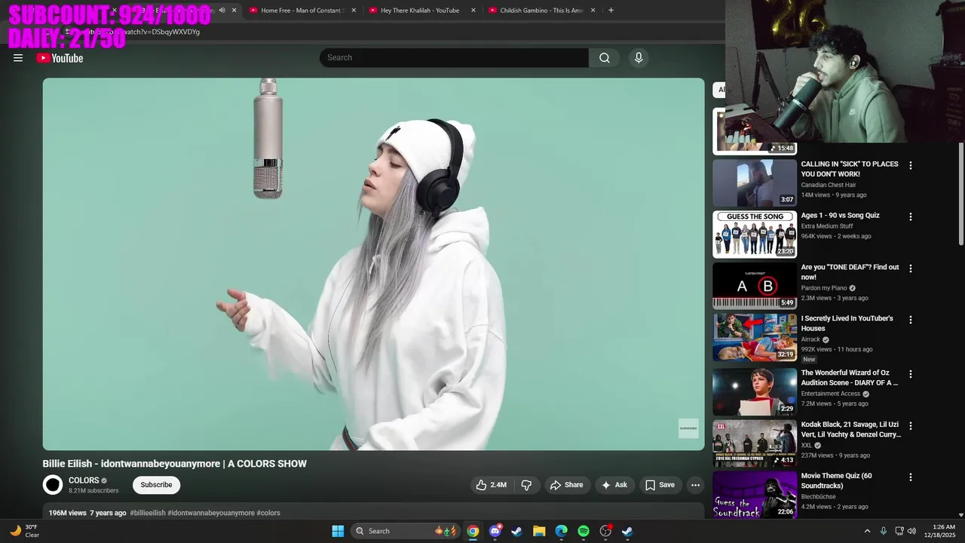Open GUESS THE SONG quiz thumbnail
Viewport: 965px width, 543px height.
(755, 235)
